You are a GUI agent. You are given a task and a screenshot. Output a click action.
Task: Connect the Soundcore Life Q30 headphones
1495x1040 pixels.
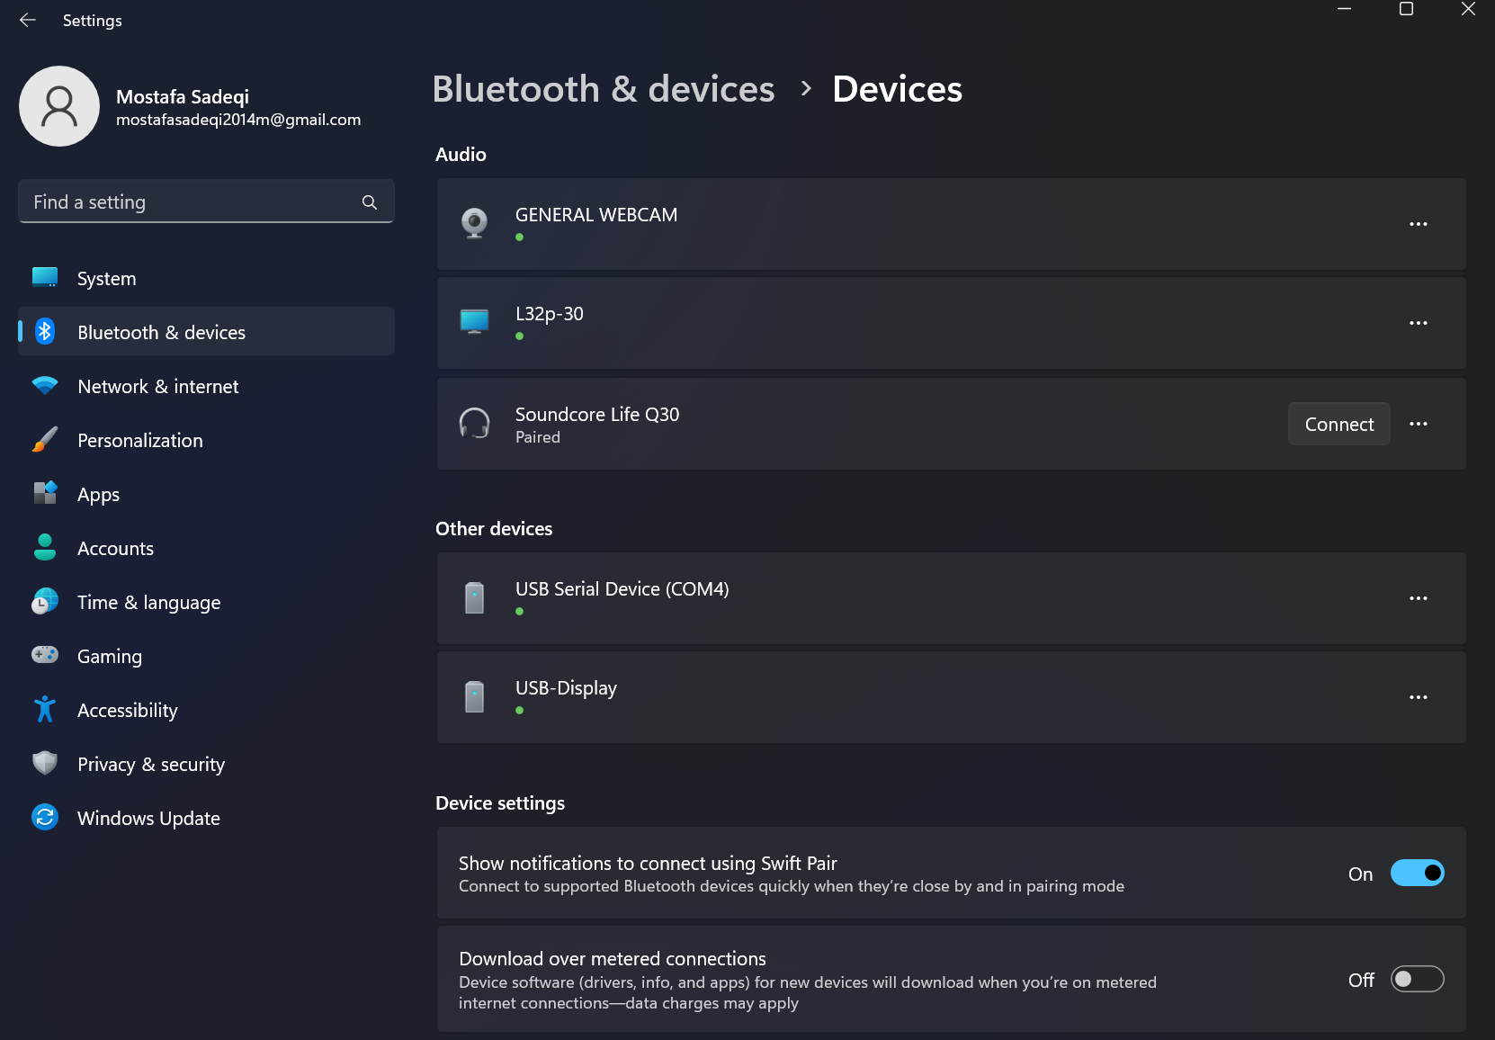pos(1339,424)
